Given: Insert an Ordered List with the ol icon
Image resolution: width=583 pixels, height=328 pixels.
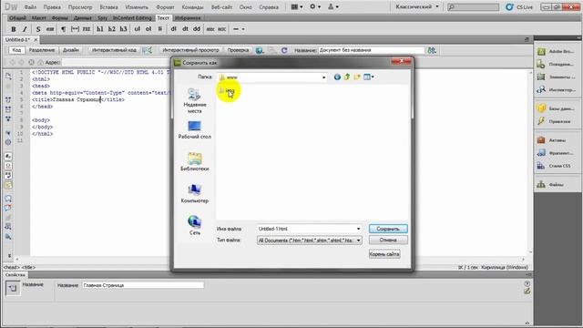Looking at the screenshot, I should tap(148, 29).
